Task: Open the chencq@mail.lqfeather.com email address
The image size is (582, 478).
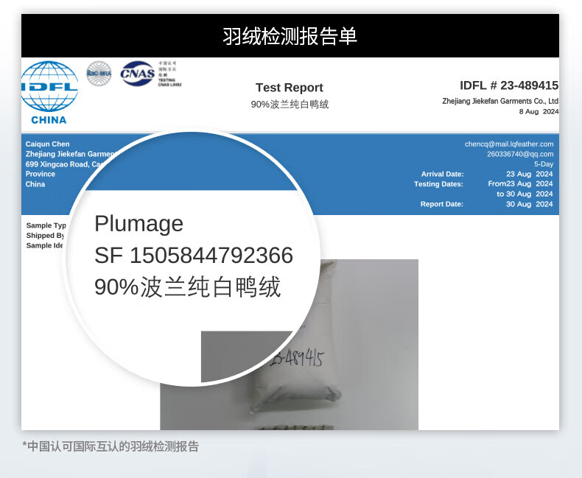Action: click(x=508, y=144)
